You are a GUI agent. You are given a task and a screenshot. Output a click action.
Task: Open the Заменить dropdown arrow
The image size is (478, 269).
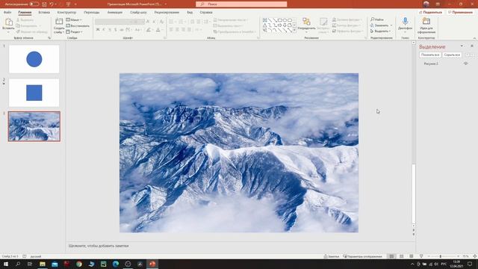(391, 25)
